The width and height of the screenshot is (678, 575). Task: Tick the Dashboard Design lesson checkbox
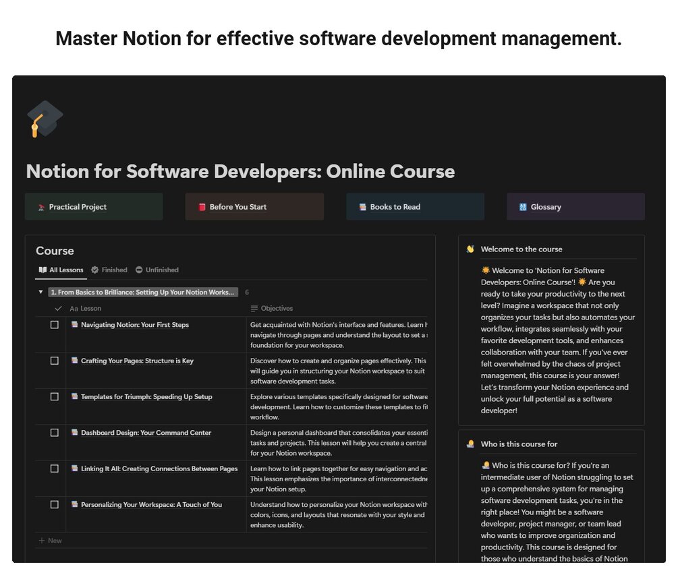(x=55, y=433)
